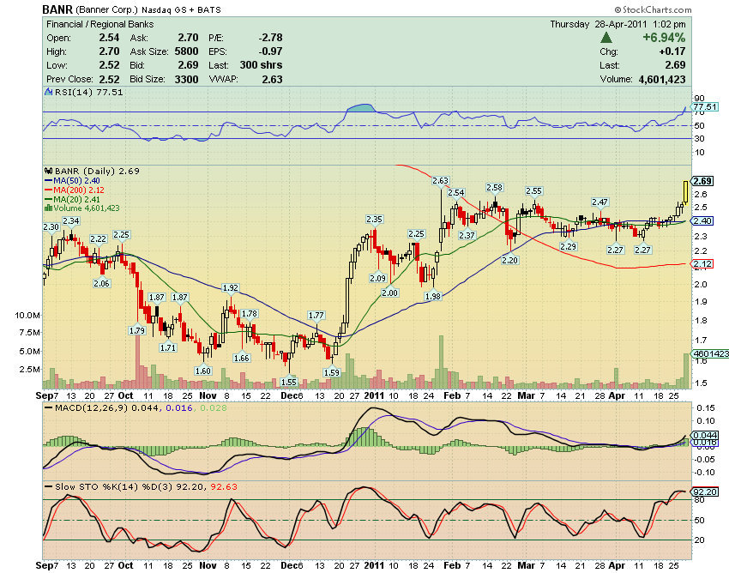Click the Nasdaq GS + BATS exchange text
This screenshot has height=573, width=729.
point(181,9)
